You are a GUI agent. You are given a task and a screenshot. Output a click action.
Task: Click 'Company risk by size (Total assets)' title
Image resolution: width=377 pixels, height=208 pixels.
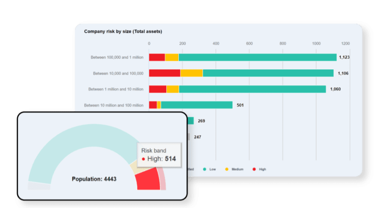(x=123, y=31)
